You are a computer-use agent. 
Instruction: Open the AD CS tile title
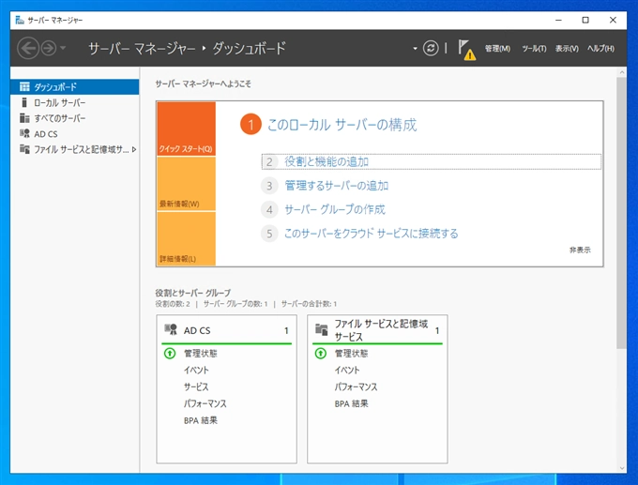[x=197, y=330]
